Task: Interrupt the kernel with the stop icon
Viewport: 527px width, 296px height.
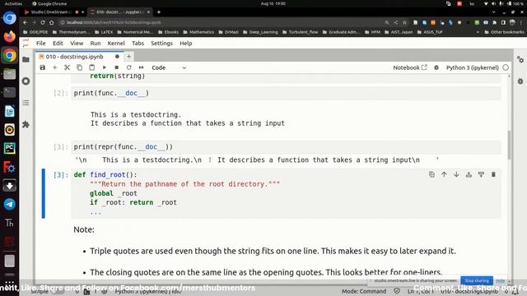Action: click(117, 67)
